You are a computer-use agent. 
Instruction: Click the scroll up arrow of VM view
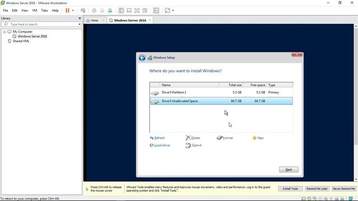click(x=356, y=26)
